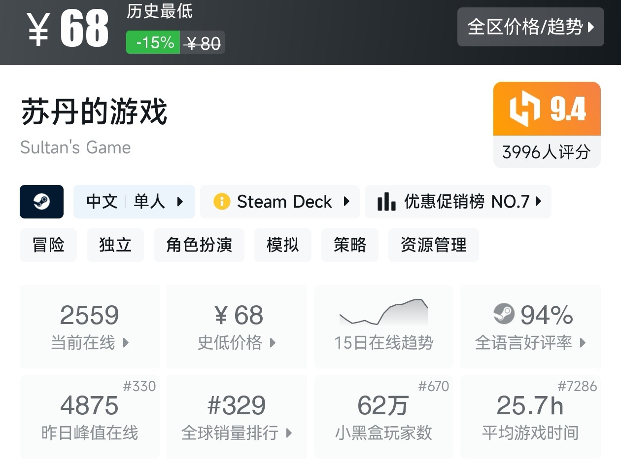Click the Steam Deck info icon
This screenshot has width=621, height=470.
[x=222, y=202]
